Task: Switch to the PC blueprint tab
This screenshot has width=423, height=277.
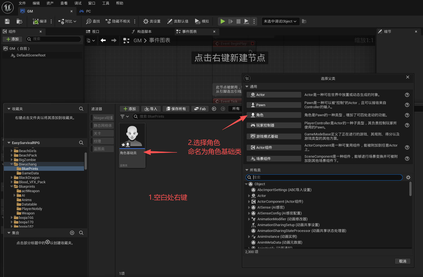Action: pos(85,11)
